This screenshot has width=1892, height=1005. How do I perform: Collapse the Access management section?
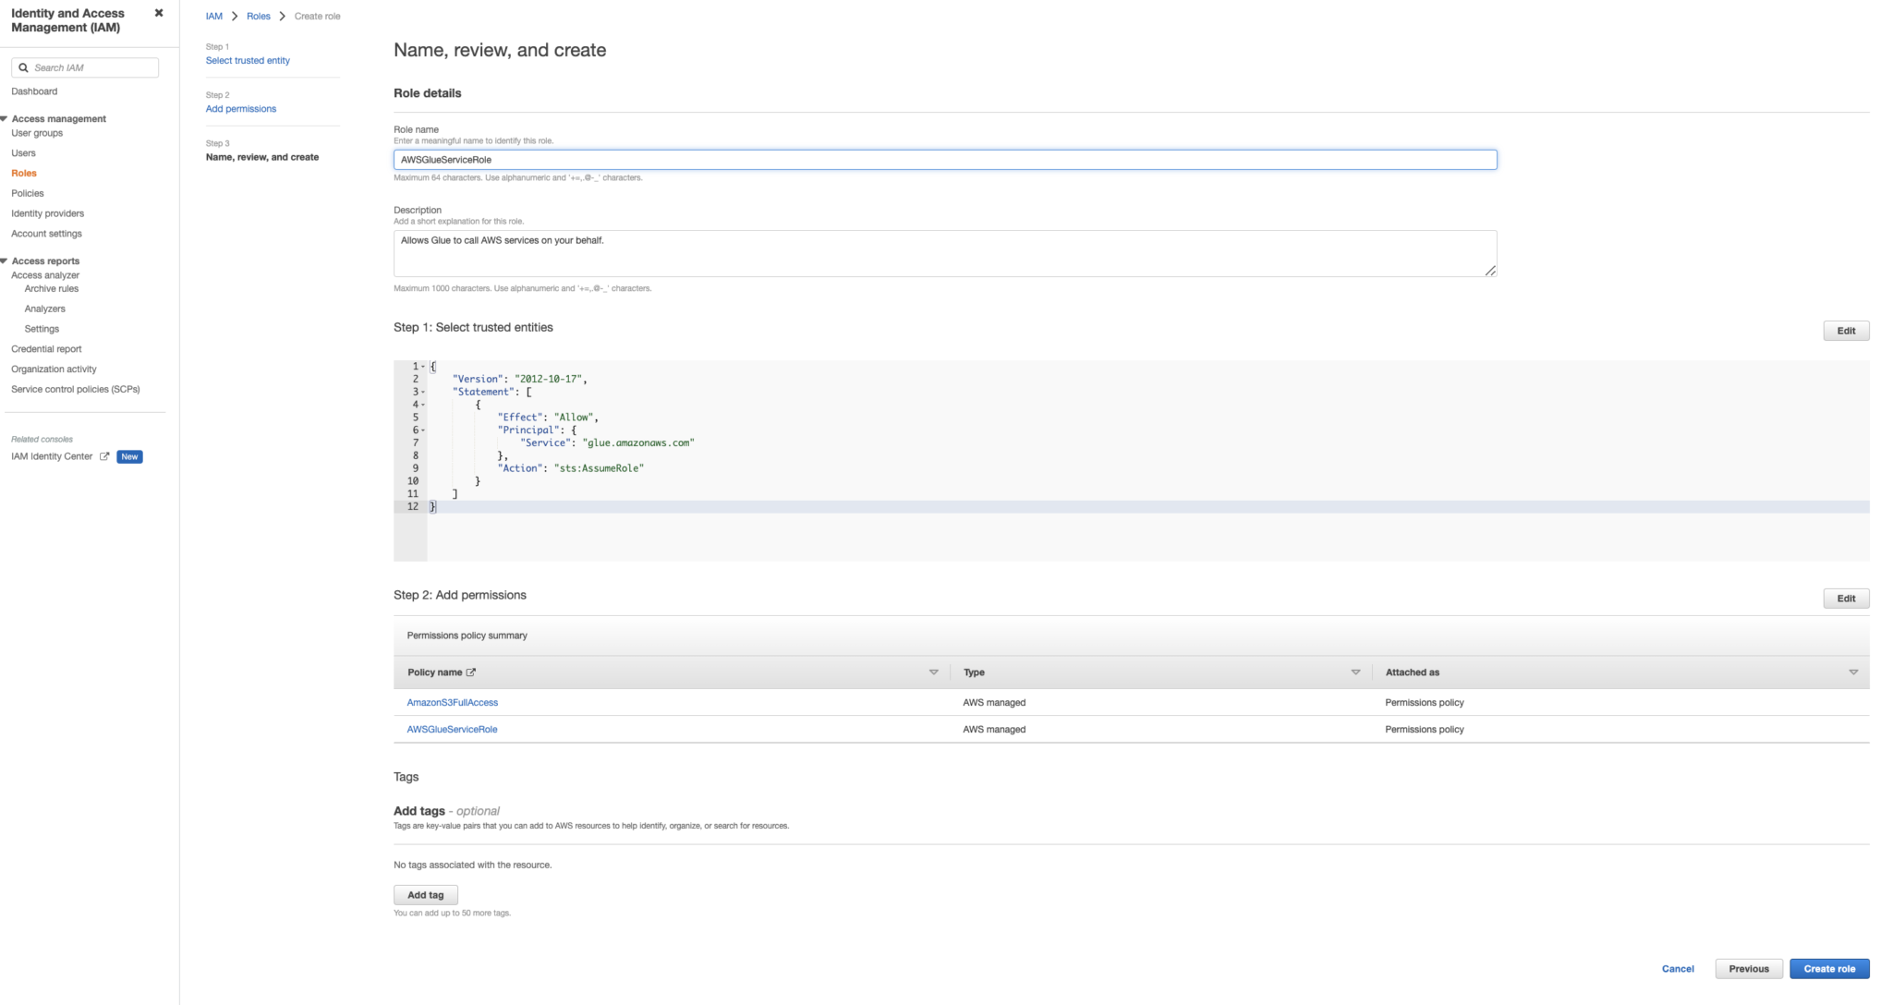5,118
